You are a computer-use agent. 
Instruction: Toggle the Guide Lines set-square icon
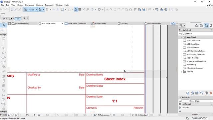pos(26,9)
